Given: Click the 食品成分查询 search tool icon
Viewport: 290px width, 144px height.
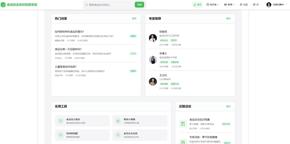Looking at the screenshot, I should coord(61,121).
